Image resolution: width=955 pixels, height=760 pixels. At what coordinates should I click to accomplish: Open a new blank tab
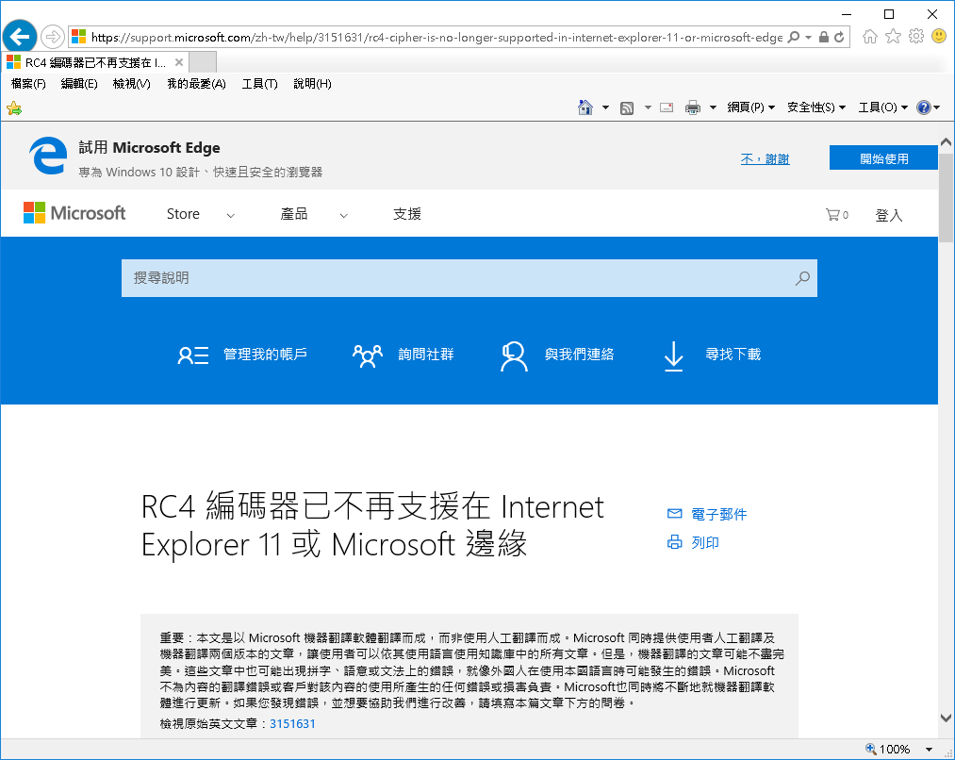(203, 62)
